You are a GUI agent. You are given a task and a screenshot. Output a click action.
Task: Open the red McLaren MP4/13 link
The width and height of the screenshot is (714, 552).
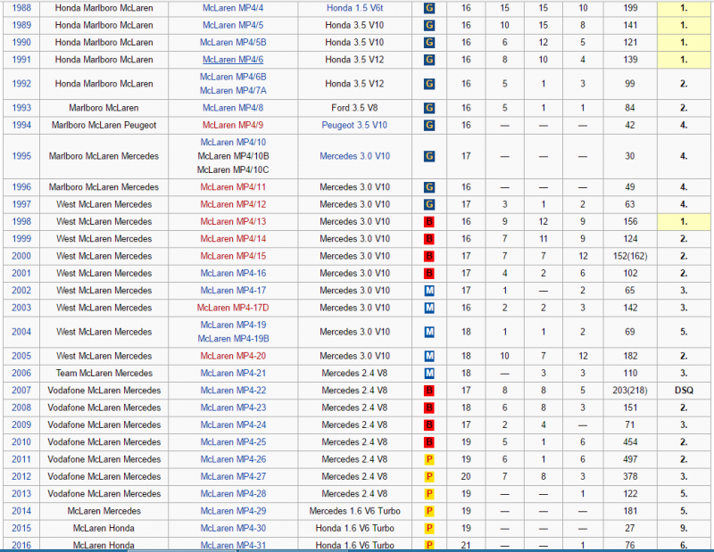233,222
